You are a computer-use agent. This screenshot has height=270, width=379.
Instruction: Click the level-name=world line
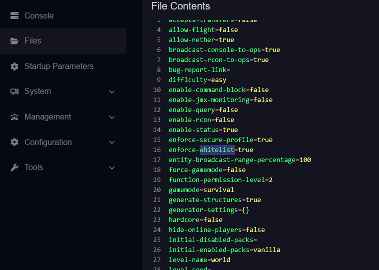tap(199, 260)
